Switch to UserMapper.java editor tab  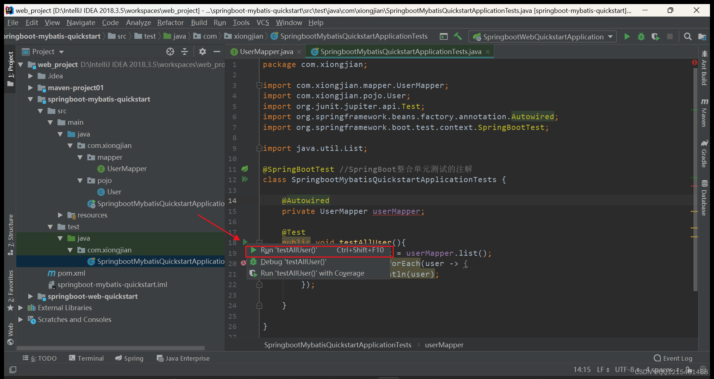tap(266, 52)
